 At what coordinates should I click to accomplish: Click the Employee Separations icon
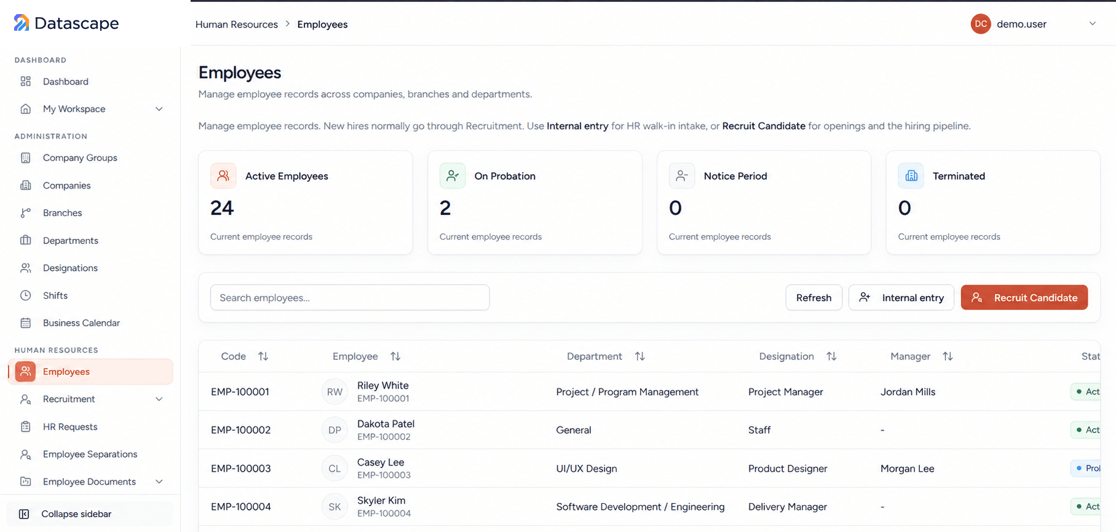tap(26, 455)
